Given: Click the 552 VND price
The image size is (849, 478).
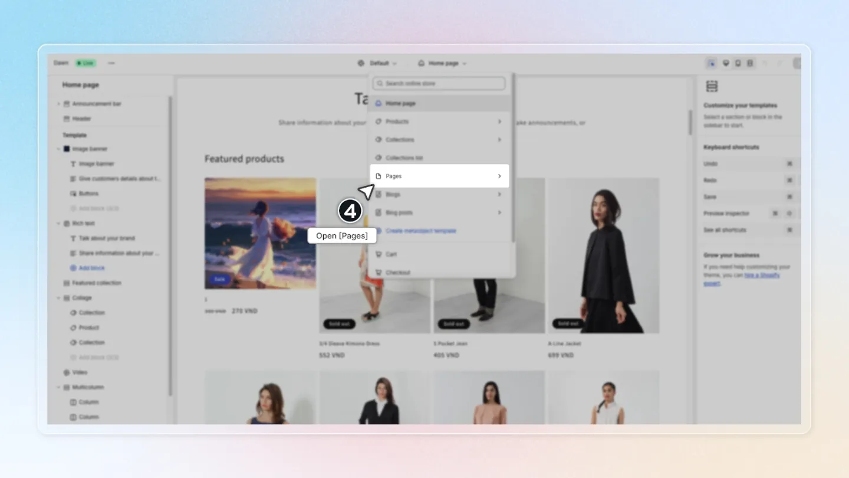Looking at the screenshot, I should [331, 355].
